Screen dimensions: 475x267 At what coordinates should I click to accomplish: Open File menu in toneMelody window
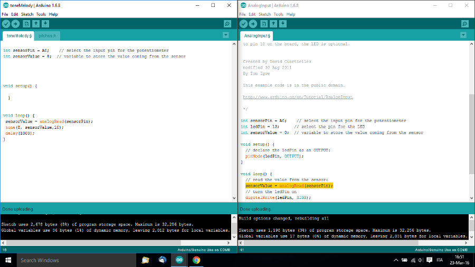point(5,14)
